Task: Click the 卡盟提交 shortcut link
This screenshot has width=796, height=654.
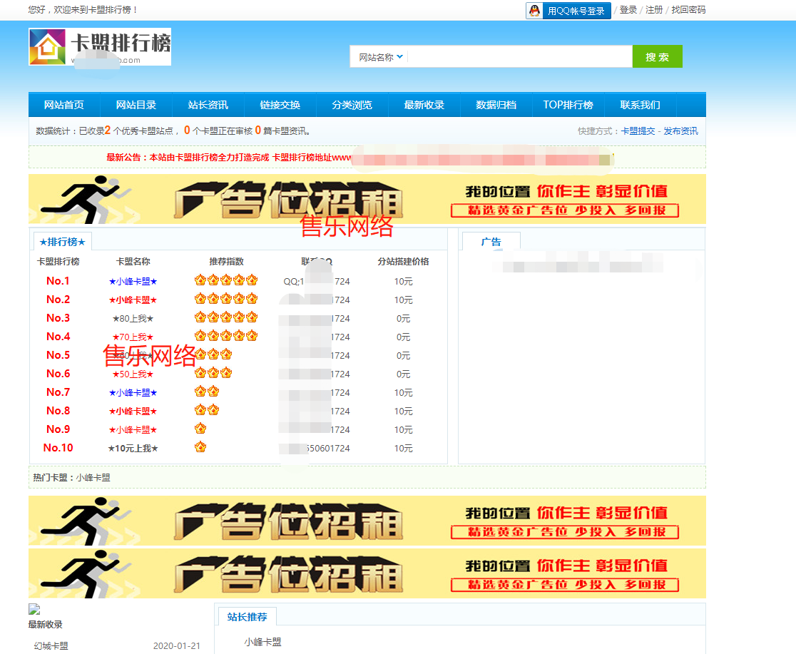Action: (638, 131)
